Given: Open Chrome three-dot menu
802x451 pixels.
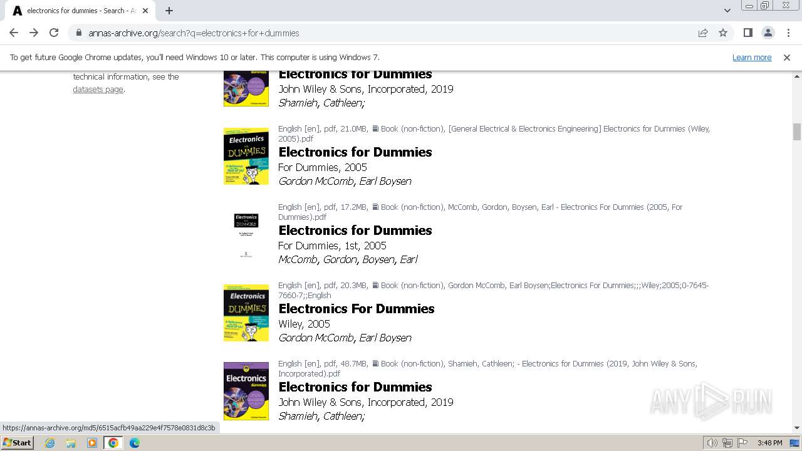Looking at the screenshot, I should [788, 33].
